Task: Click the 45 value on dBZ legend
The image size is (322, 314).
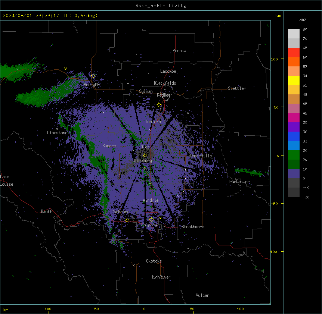Action: pyautogui.click(x=305, y=104)
